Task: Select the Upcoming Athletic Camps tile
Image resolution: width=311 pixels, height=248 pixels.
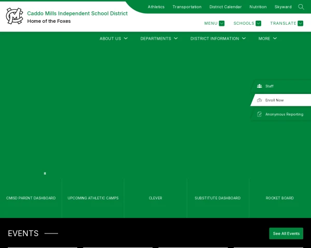Action: point(93,198)
